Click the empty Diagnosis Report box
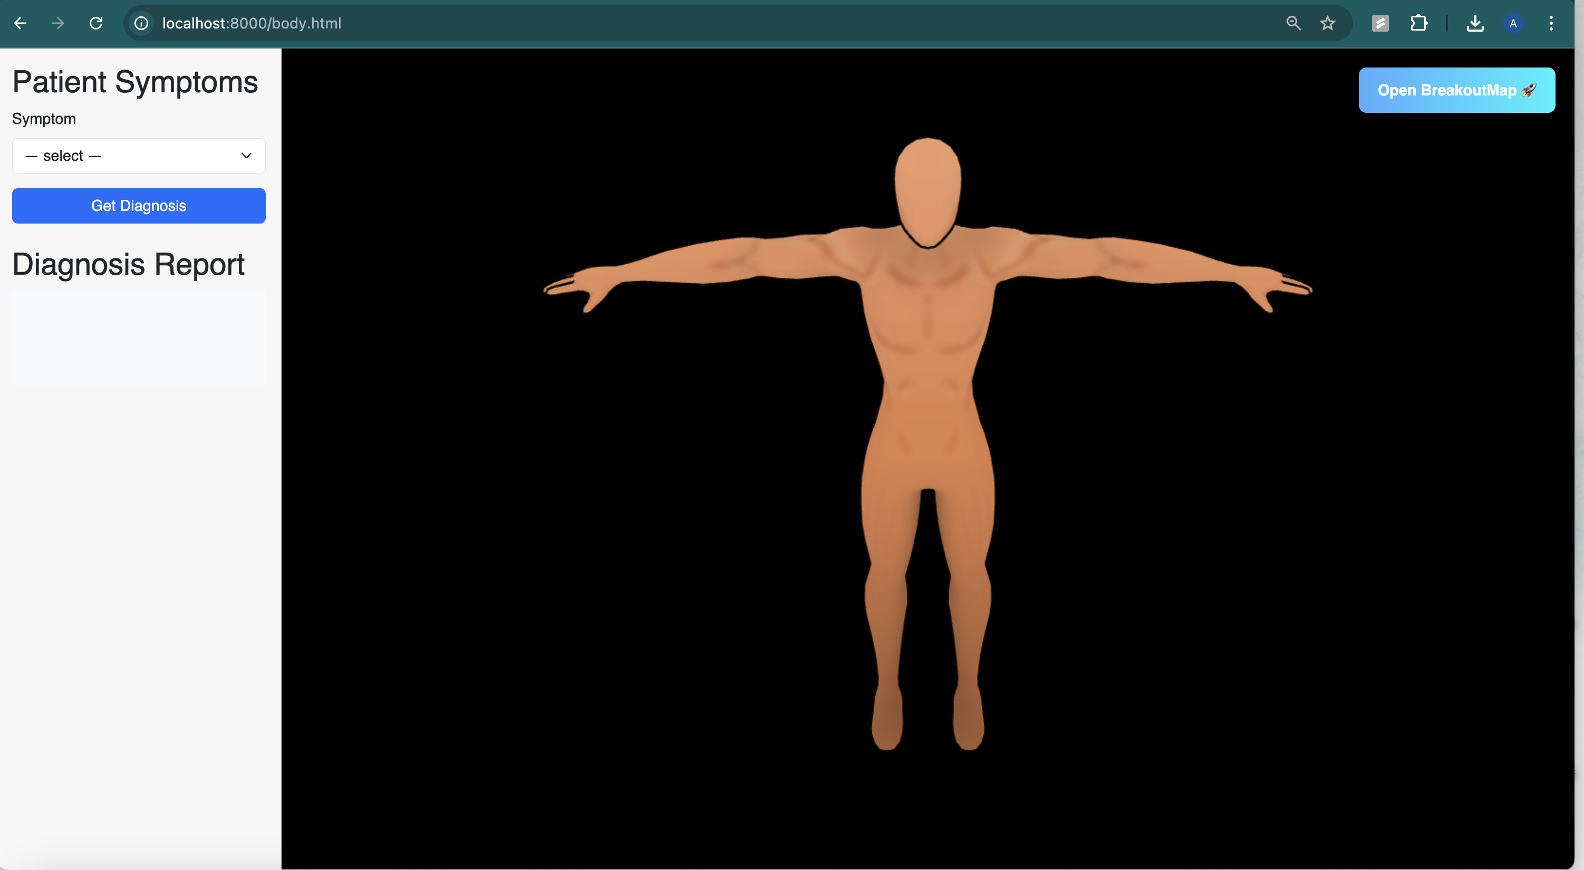1584x870 pixels. 138,338
